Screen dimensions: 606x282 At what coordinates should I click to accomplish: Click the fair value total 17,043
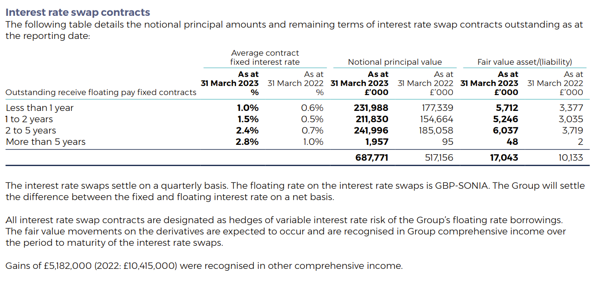[x=504, y=158]
